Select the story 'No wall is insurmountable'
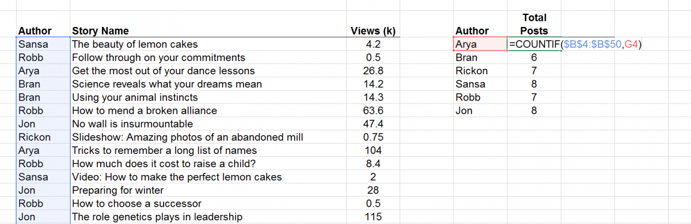The height and width of the screenshot is (224, 691). click(x=208, y=123)
